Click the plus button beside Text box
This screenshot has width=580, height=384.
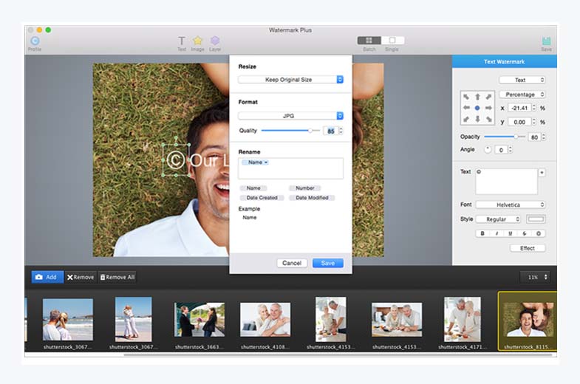(x=542, y=172)
